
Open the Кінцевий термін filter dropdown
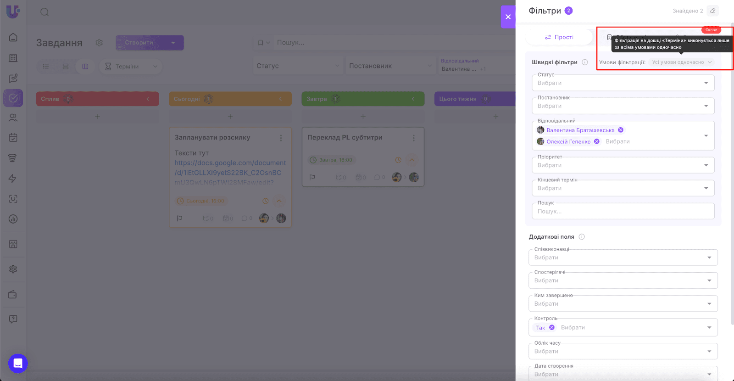[623, 188]
